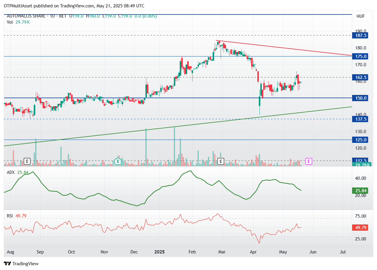Click the purple E upcoming earnings marker
This screenshot has height=270, width=377.
[309, 161]
